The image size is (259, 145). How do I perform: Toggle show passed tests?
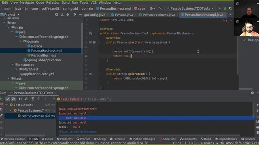coord(8,99)
